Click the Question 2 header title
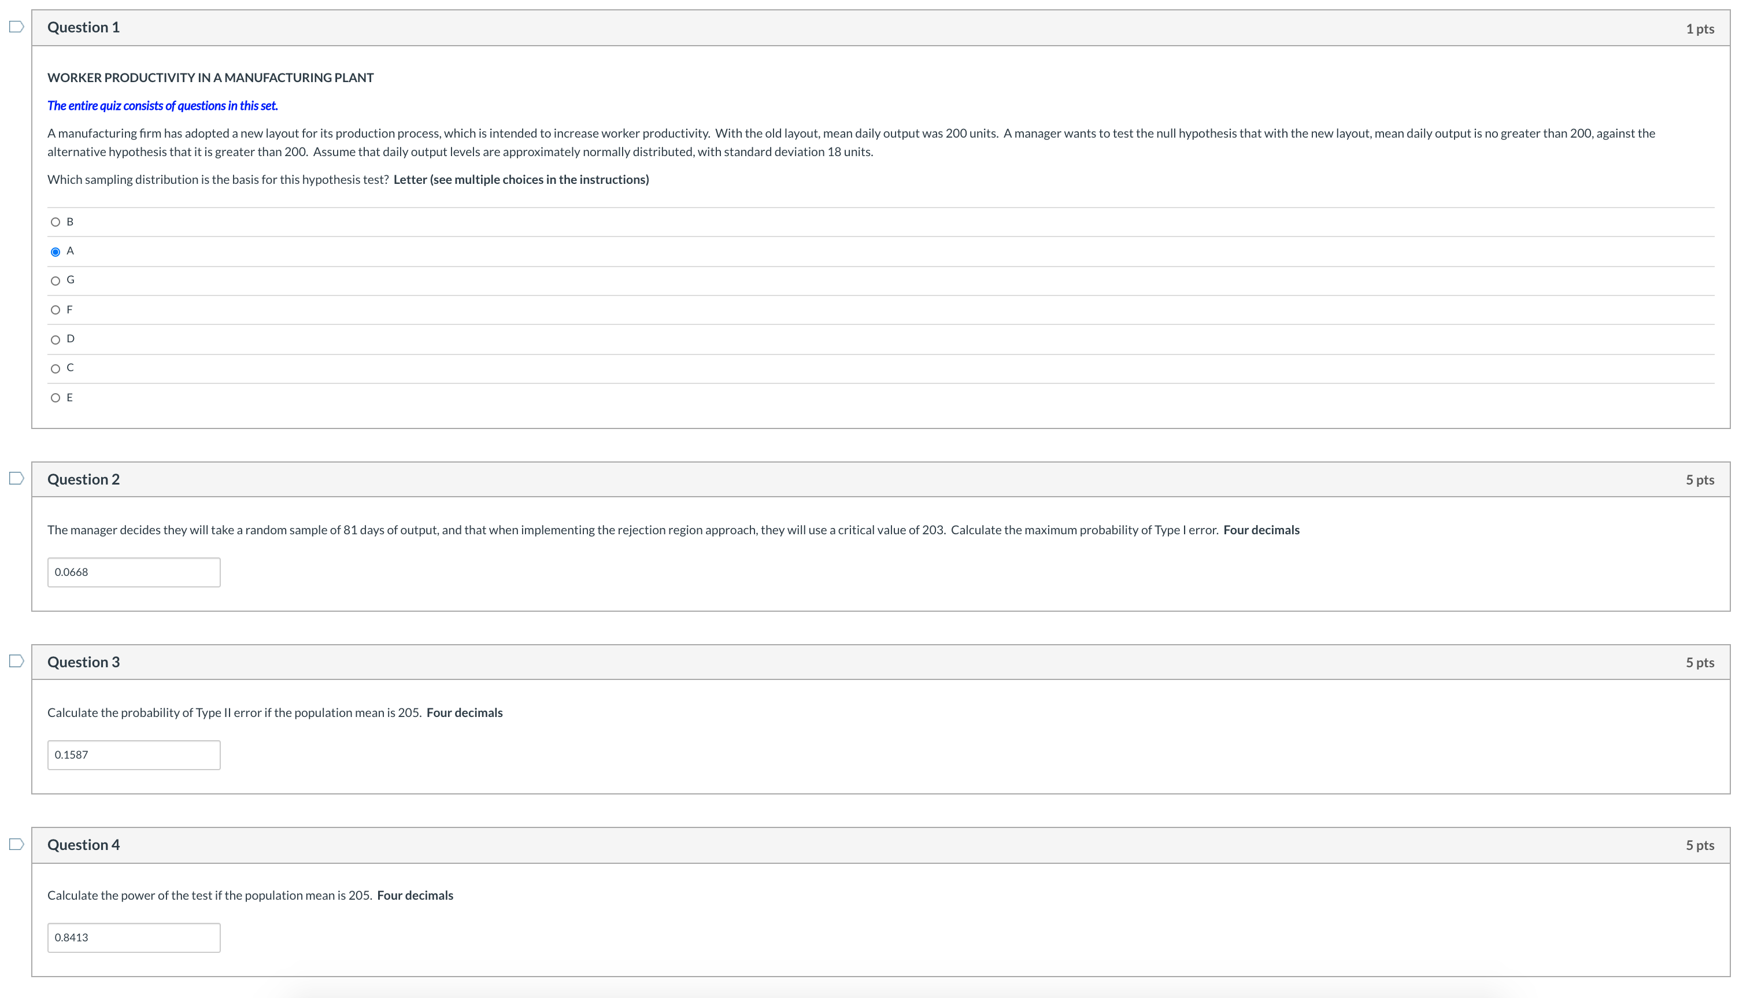This screenshot has height=998, width=1739. pyautogui.click(x=84, y=479)
